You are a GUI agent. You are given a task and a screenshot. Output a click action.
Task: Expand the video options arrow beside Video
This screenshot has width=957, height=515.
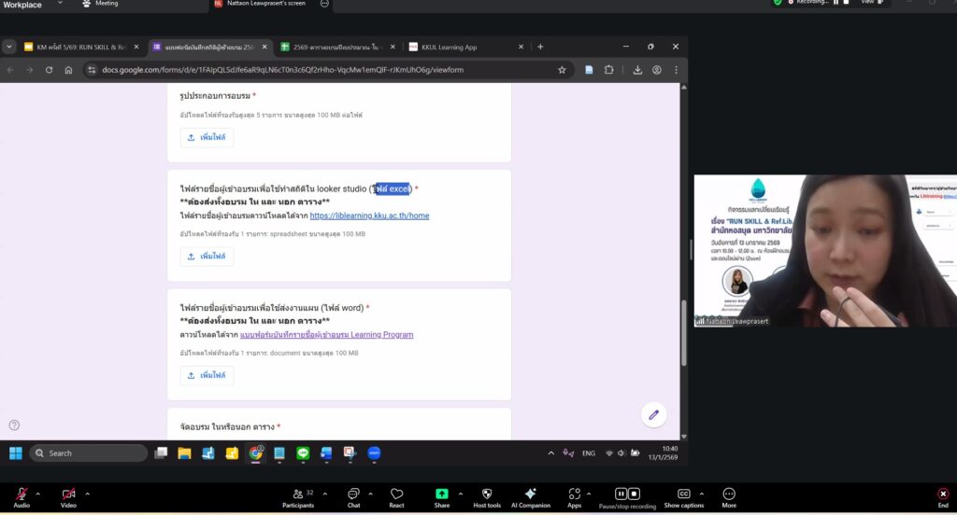point(88,494)
